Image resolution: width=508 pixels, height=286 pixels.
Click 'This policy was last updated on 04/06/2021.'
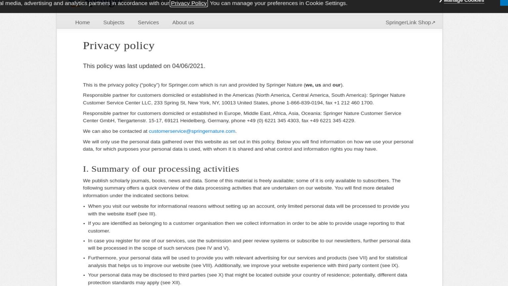144,66
